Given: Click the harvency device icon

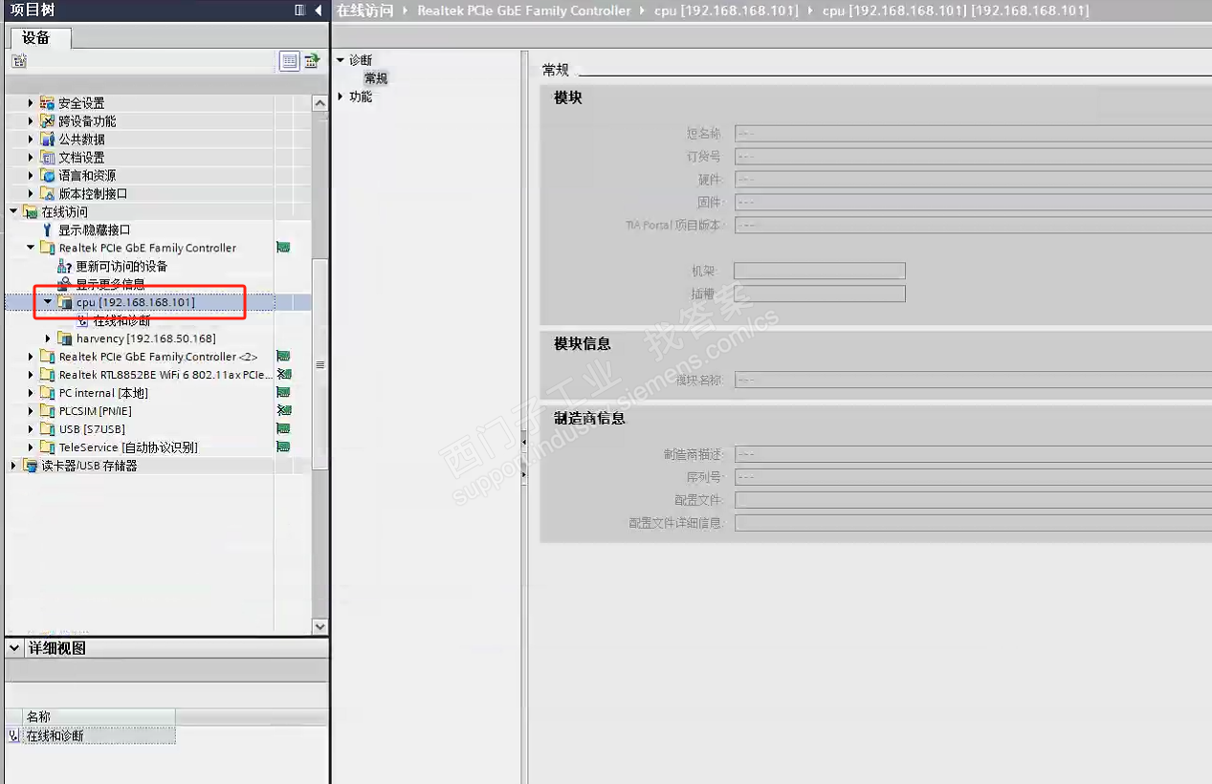Looking at the screenshot, I should (x=65, y=338).
